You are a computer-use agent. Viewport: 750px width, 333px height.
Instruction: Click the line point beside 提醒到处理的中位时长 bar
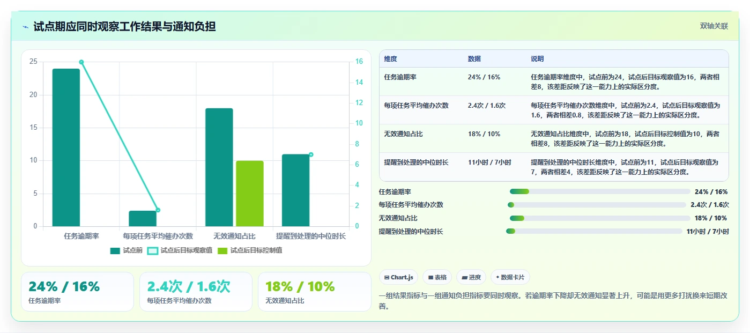pos(311,154)
